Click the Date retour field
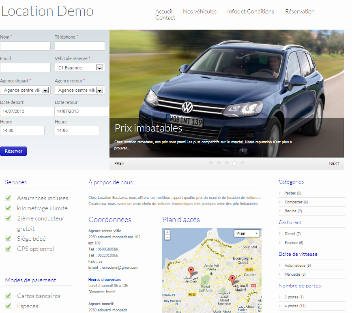Screen dimensions: 352x313 [82, 112]
